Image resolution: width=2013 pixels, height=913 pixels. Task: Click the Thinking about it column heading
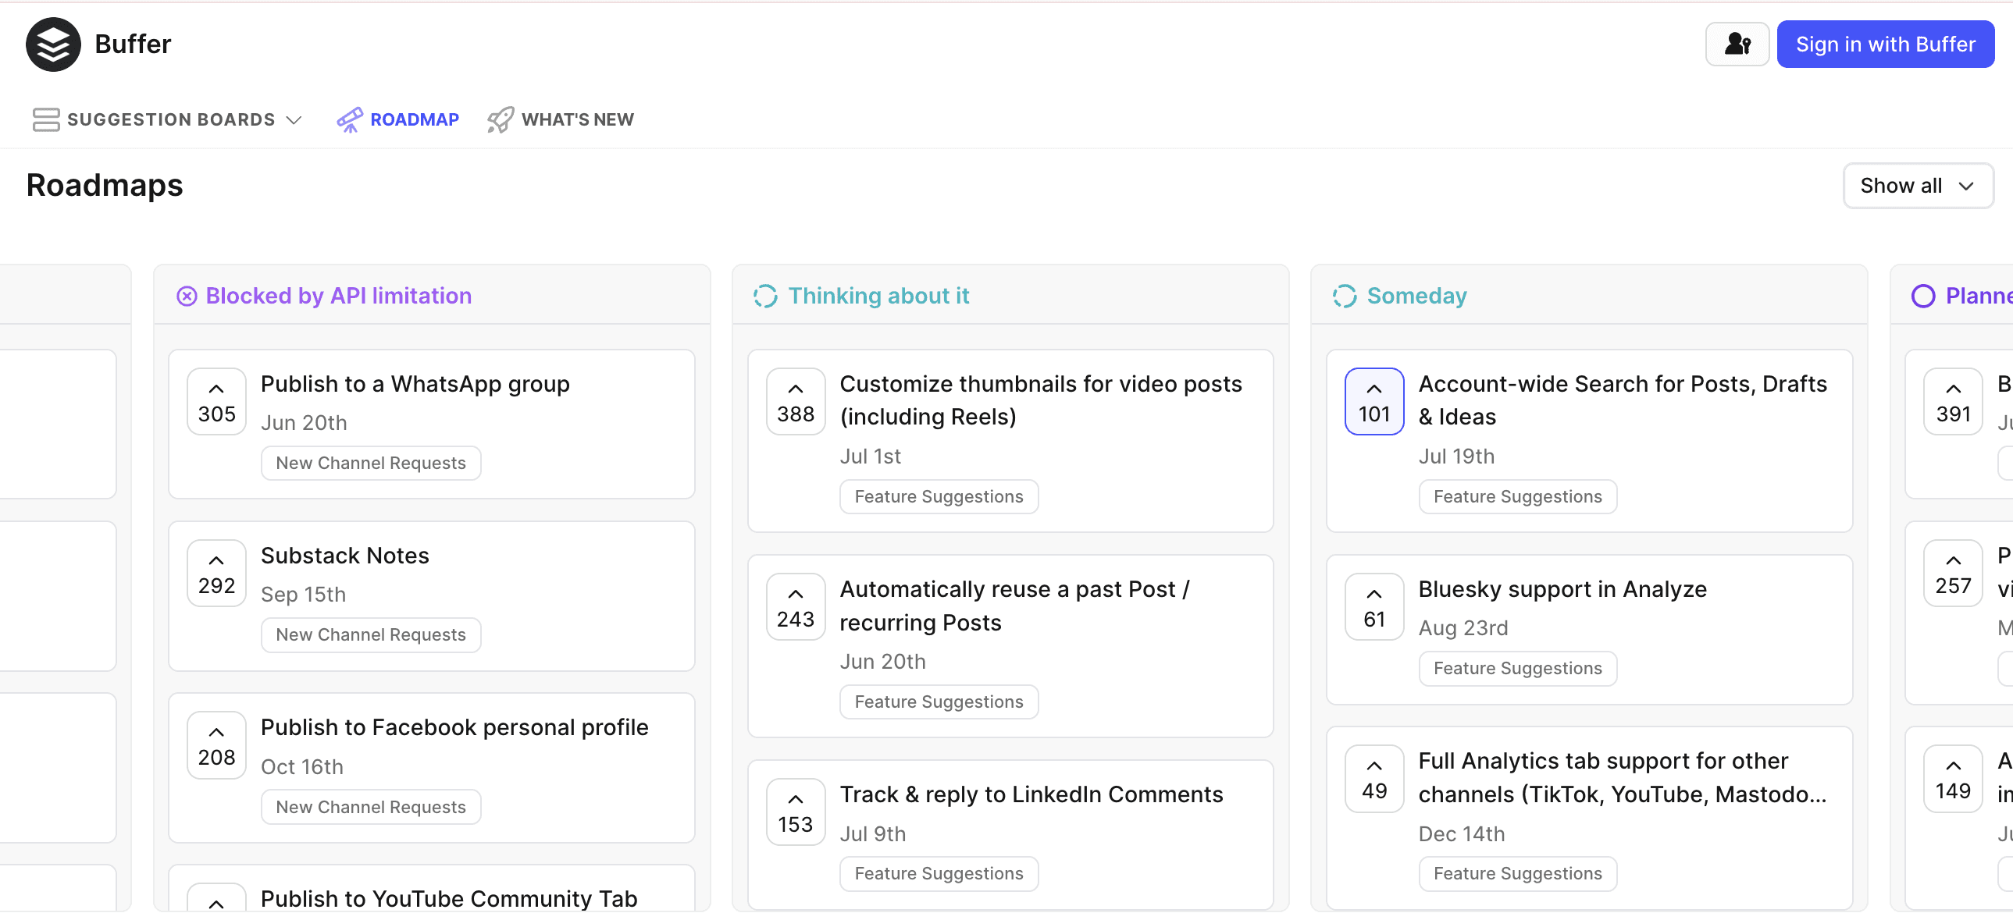coord(878,296)
